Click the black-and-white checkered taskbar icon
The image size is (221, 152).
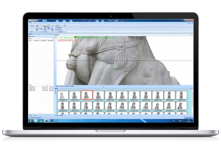pyautogui.click(x=52, y=121)
